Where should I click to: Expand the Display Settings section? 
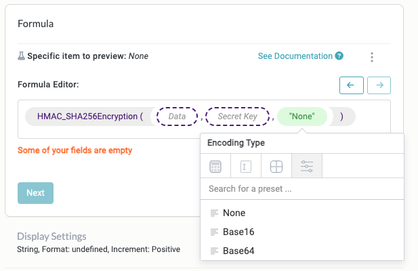pyautogui.click(x=51, y=236)
